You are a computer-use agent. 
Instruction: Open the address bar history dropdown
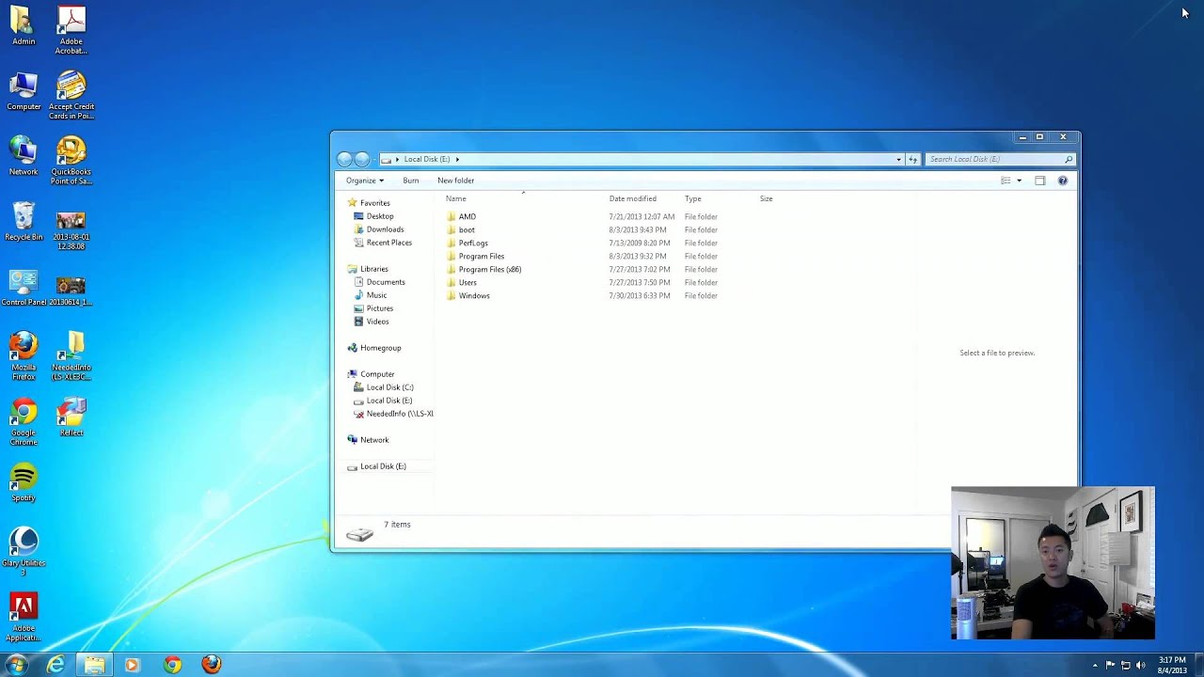coord(898,160)
